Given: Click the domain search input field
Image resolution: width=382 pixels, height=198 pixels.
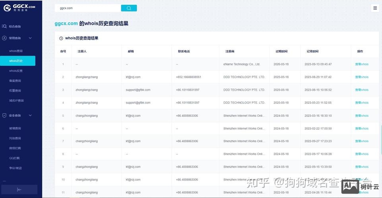Looking at the screenshot, I should 88,8.
